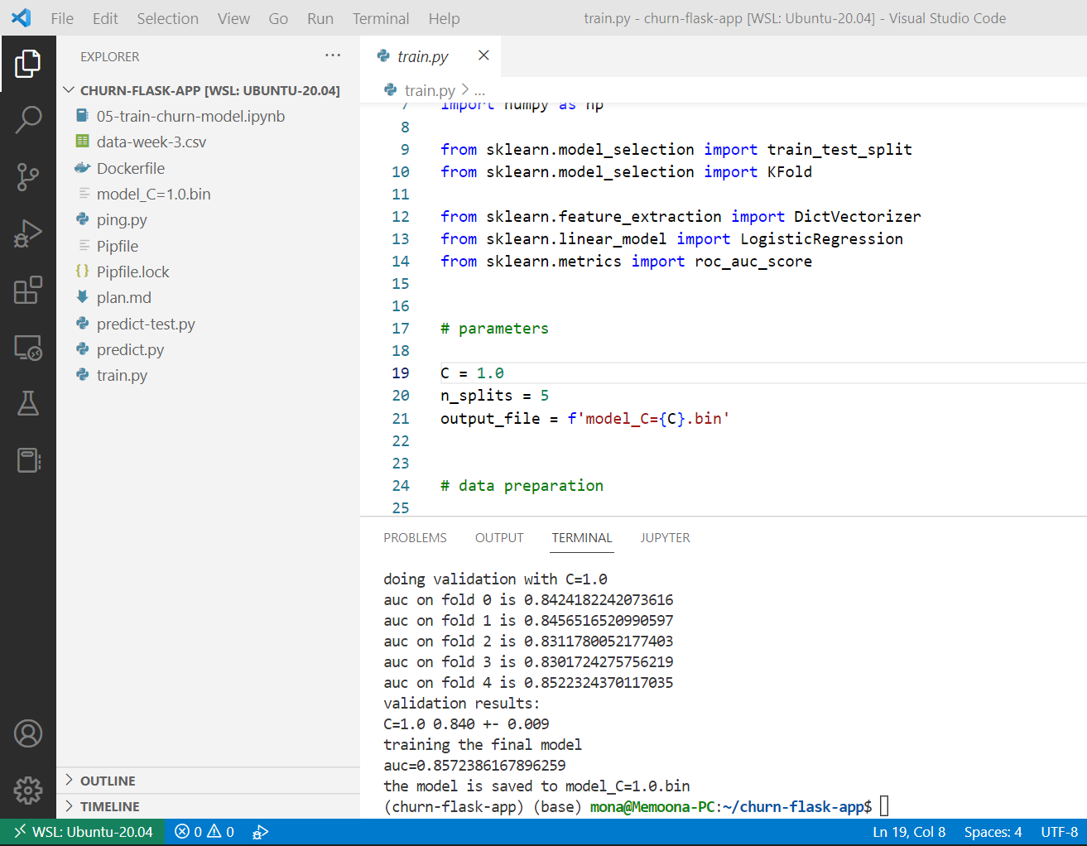
Task: Switch to the JUPYTER panel tab
Action: click(665, 537)
